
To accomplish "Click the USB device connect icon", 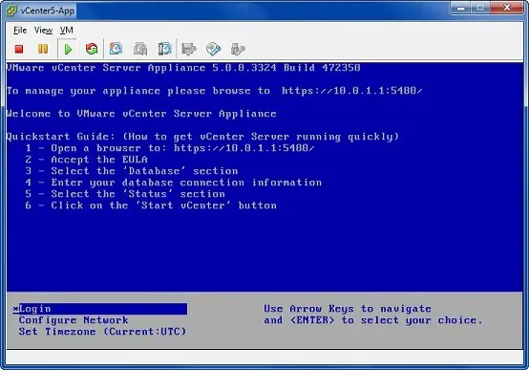I will click(238, 49).
